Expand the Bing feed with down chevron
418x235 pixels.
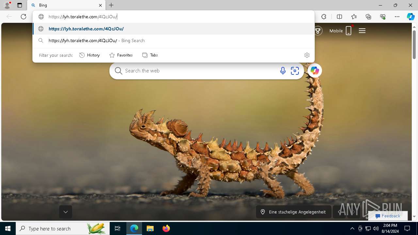(x=66, y=212)
